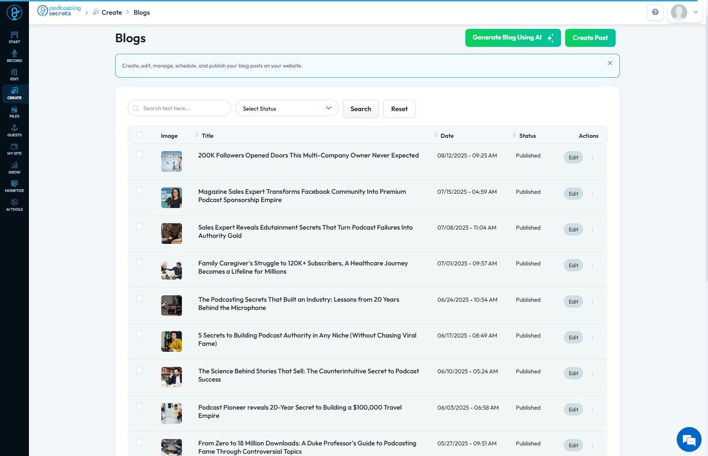This screenshot has width=708, height=456.
Task: Open the Files sidebar section
Action: pos(14,112)
